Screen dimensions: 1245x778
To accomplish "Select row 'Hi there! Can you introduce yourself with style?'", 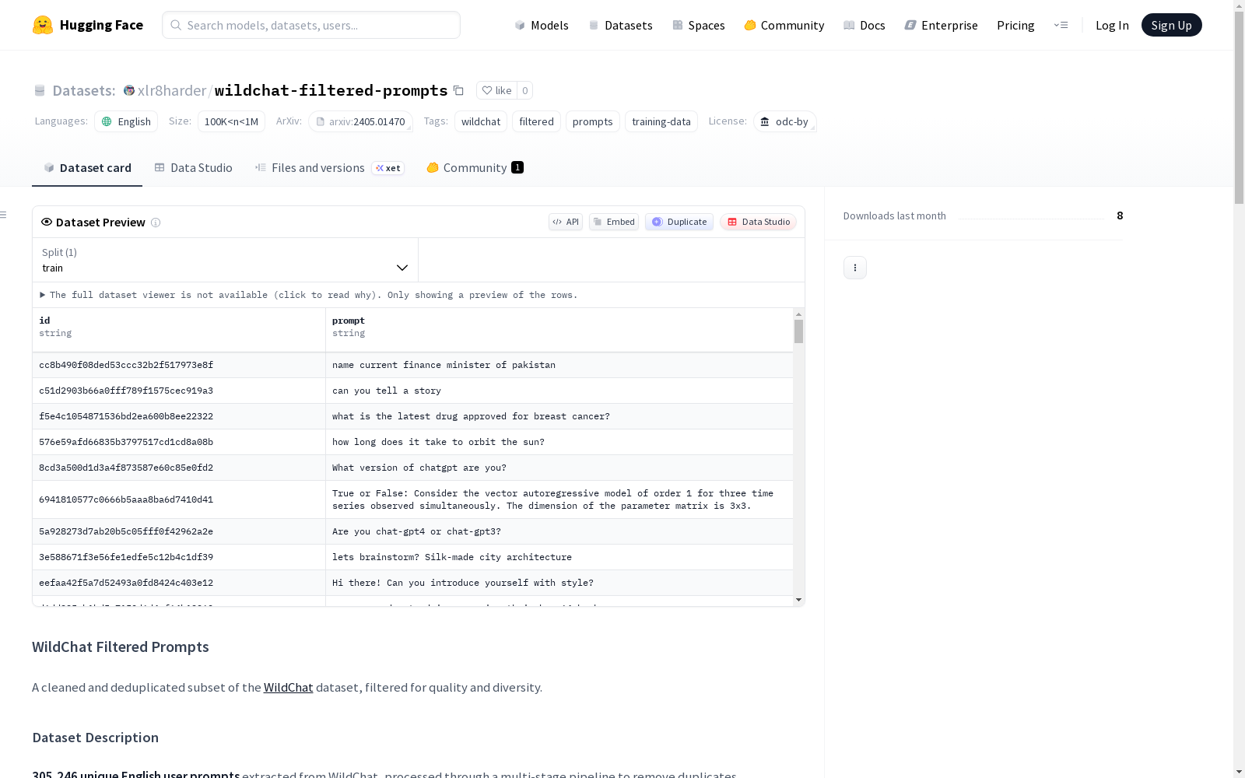I will [412, 583].
